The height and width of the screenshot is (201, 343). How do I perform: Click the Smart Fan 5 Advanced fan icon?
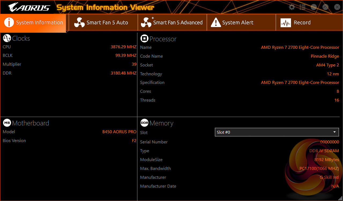point(146,23)
